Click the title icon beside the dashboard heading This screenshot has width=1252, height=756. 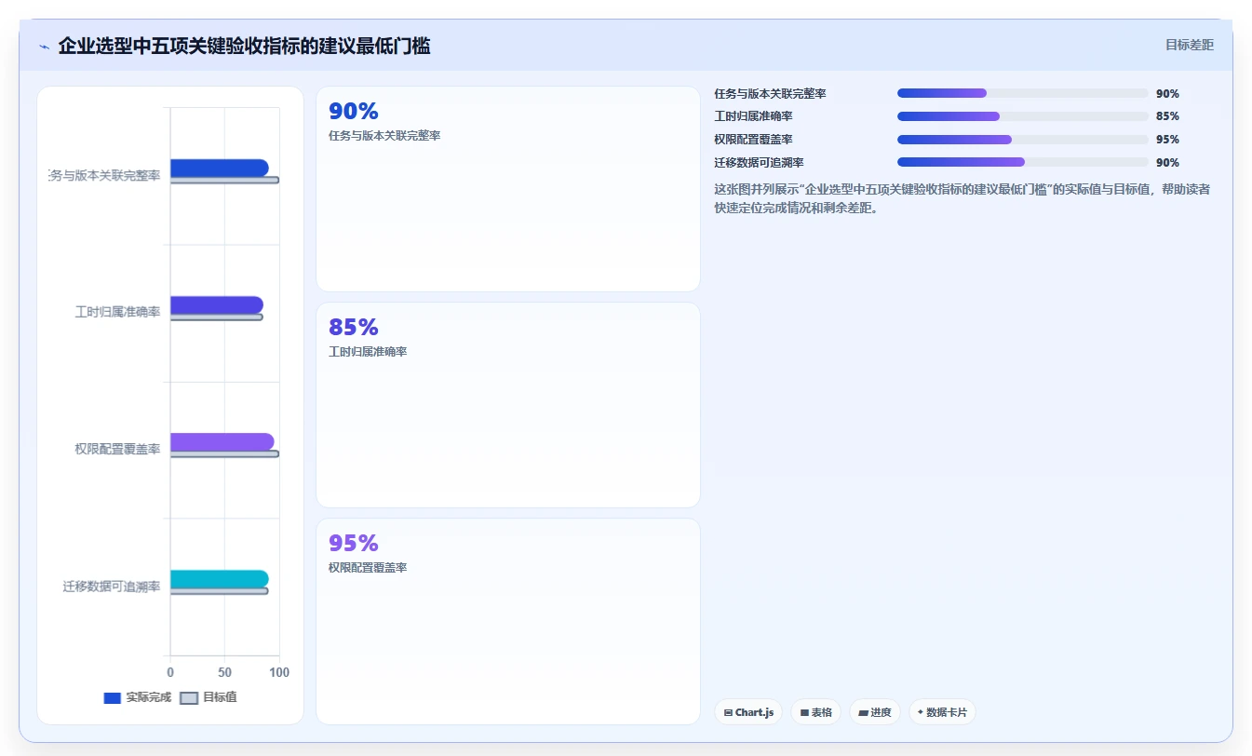[44, 47]
